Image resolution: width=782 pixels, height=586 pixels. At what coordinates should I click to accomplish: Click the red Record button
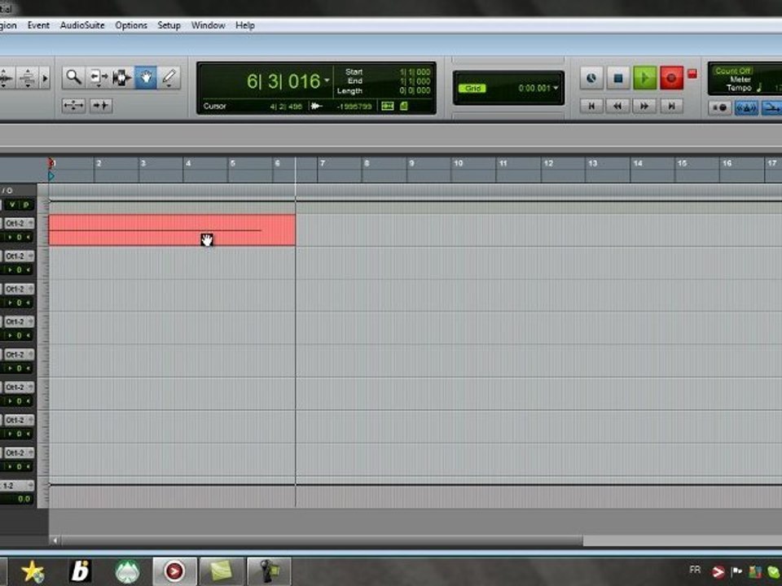[671, 78]
